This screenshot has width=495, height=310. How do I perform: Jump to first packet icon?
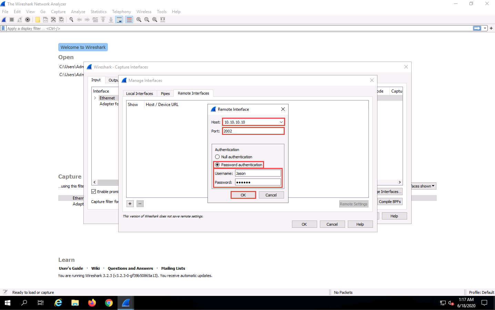[x=103, y=20]
